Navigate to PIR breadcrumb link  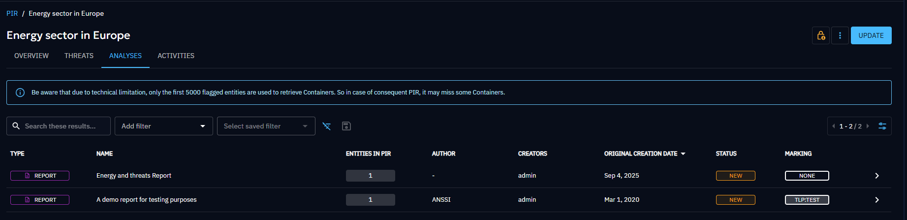point(12,13)
